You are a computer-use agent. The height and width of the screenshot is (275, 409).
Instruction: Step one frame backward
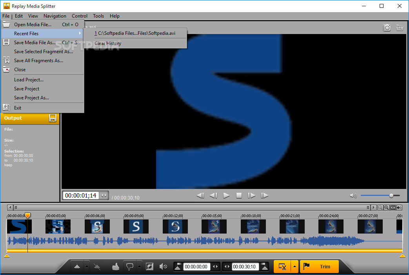(x=213, y=195)
